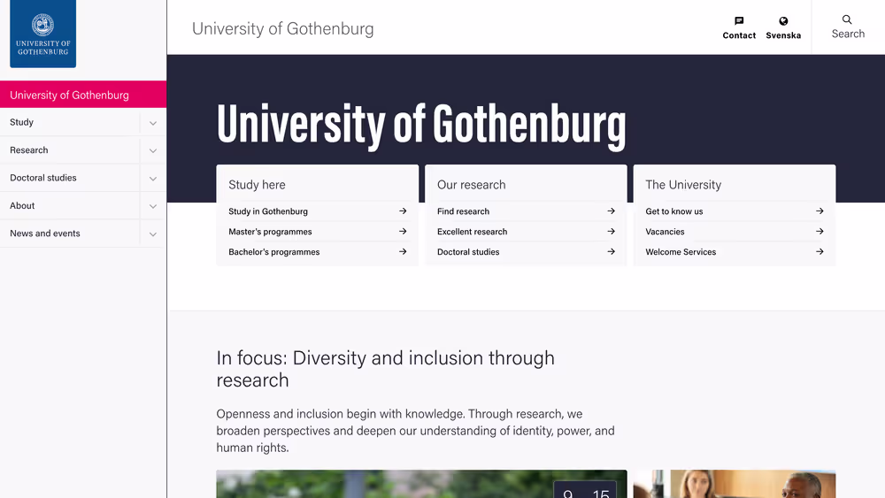Follow the Excellent research link
Viewport: 885px width, 498px height.
(x=472, y=231)
